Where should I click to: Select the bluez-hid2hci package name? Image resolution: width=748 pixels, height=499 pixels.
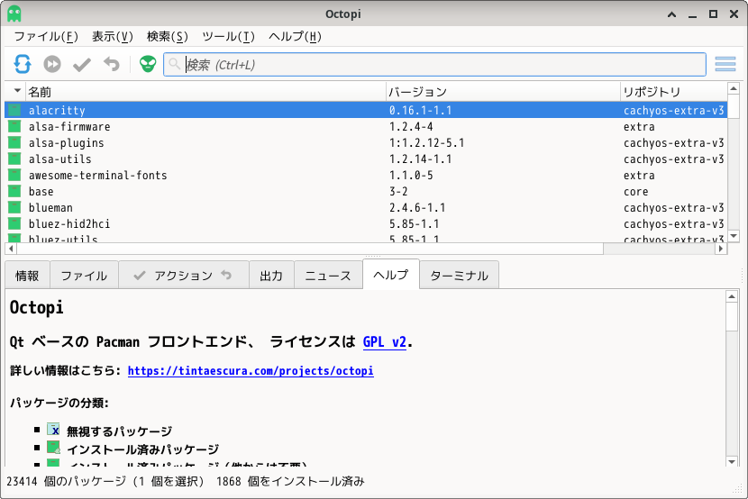[69, 224]
